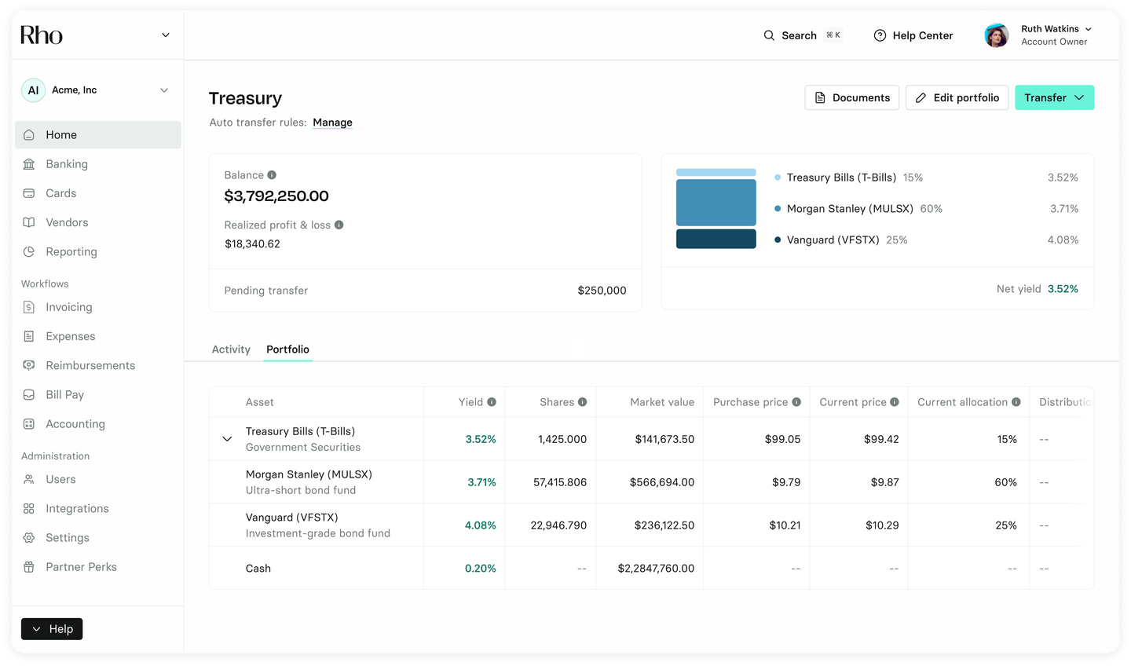Open the Help Center link
This screenshot has height=666, width=1131.
tap(913, 35)
